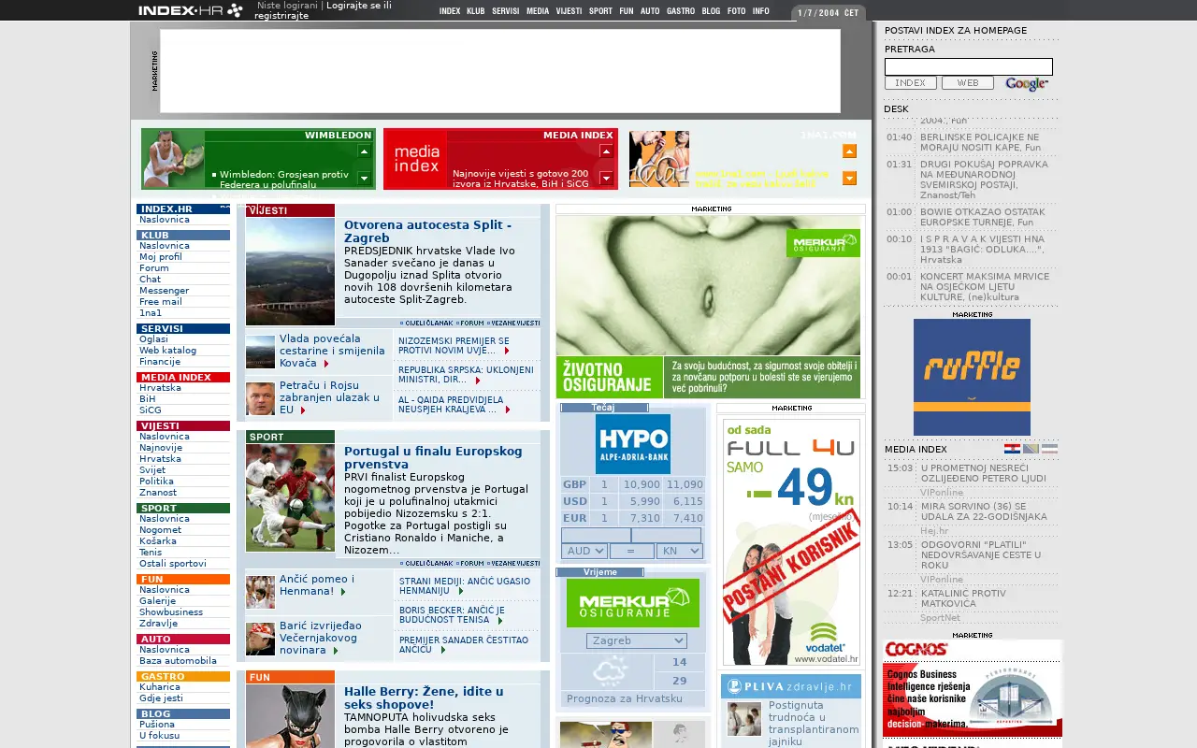This screenshot has width=1197, height=748.
Task: Click the Google logo beside search
Action: click(x=1027, y=83)
